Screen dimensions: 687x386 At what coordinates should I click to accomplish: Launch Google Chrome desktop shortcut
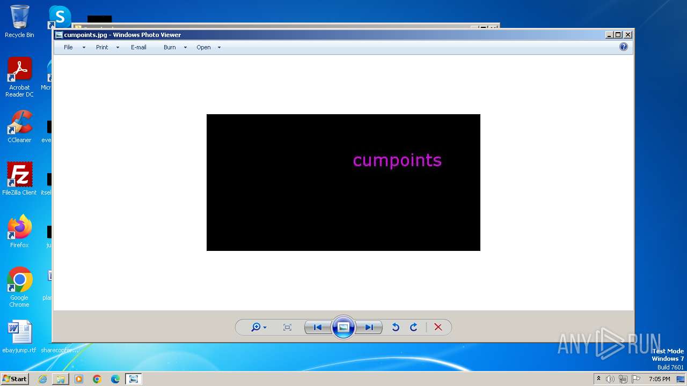pyautogui.click(x=19, y=287)
